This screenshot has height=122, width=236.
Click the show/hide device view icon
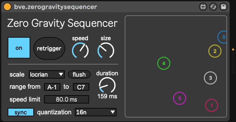click(x=203, y=7)
